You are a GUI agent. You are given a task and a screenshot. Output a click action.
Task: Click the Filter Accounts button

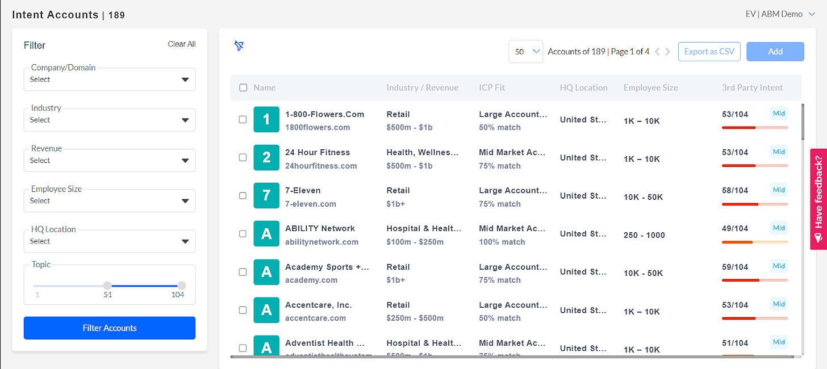(110, 328)
